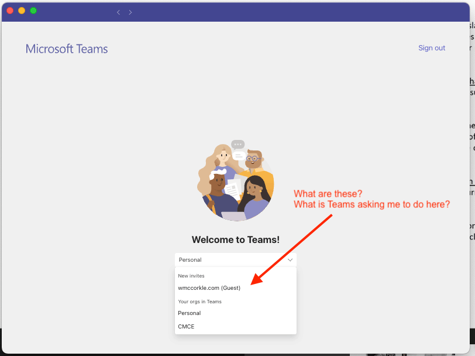Screen dimensions: 475x356
Task: Close the window with red button
Action: click(x=10, y=11)
